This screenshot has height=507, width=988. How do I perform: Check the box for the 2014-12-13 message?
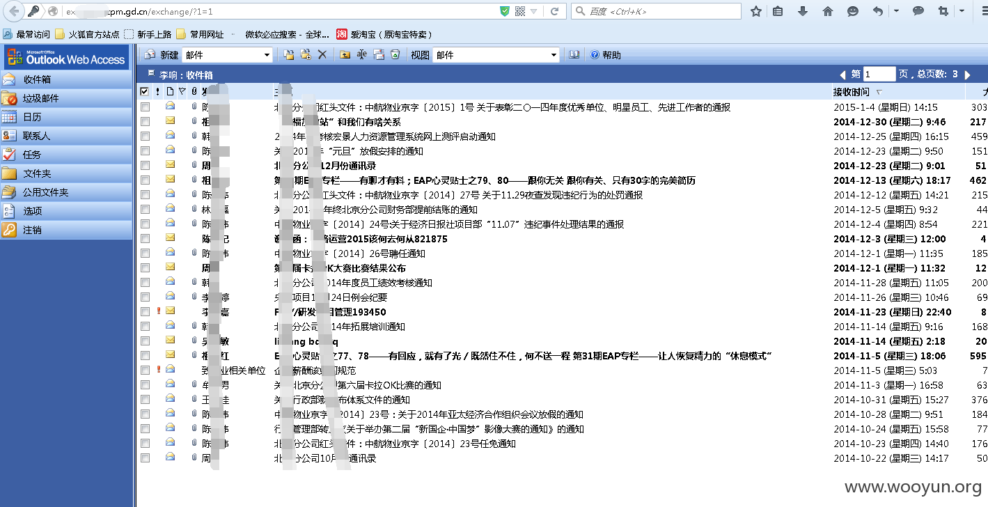coord(145,180)
